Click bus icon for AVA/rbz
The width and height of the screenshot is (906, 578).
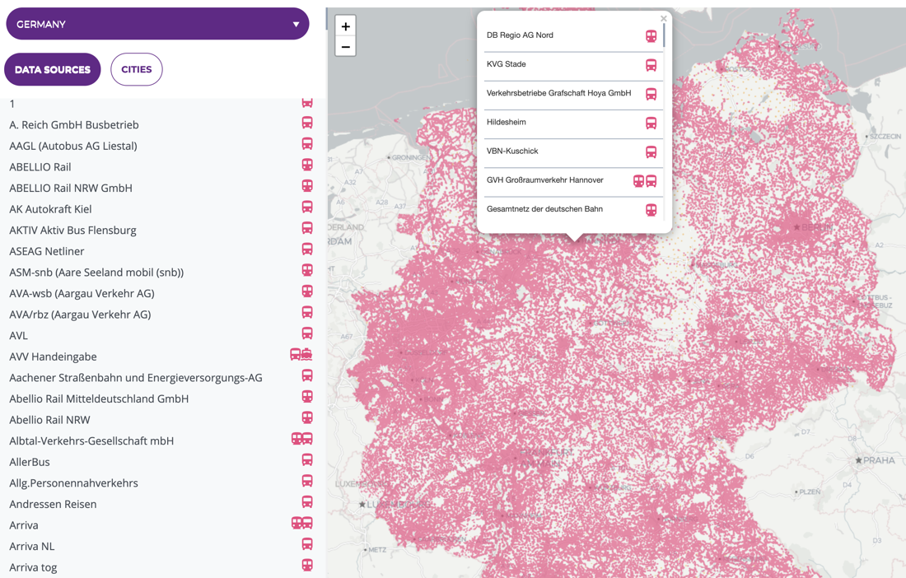point(307,312)
